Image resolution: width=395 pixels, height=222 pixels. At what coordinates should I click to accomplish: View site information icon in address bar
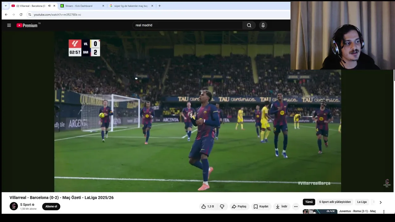pyautogui.click(x=30, y=14)
